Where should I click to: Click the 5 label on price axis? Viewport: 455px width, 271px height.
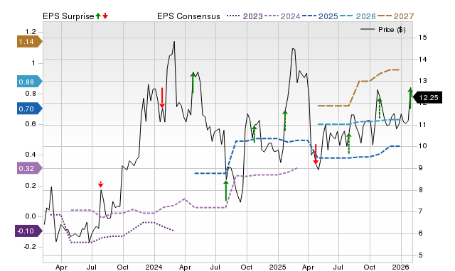(x=420, y=255)
